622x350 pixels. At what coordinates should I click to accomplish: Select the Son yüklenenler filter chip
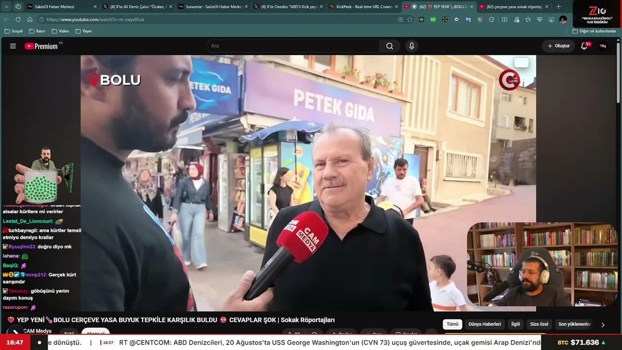coord(574,324)
